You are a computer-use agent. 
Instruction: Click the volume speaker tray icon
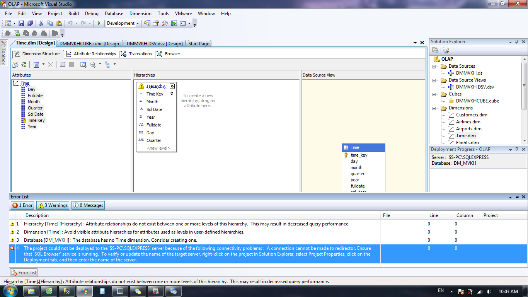coord(489,292)
